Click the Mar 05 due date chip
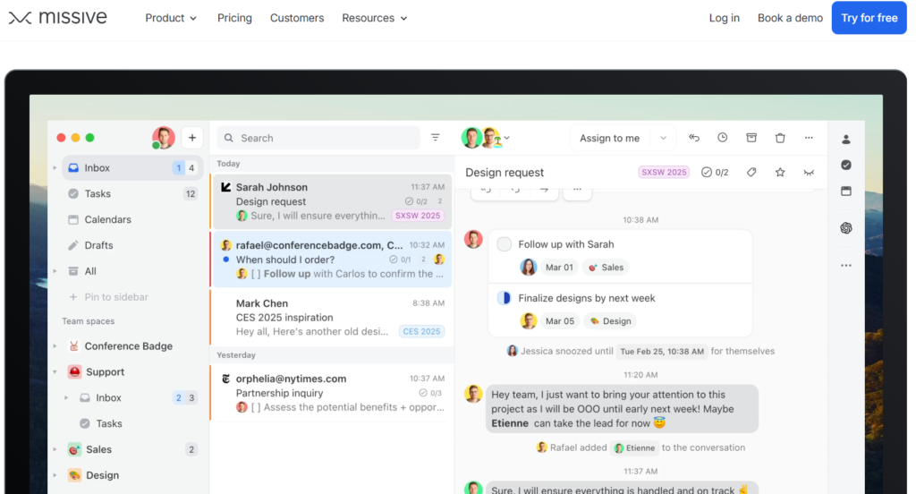 560,321
